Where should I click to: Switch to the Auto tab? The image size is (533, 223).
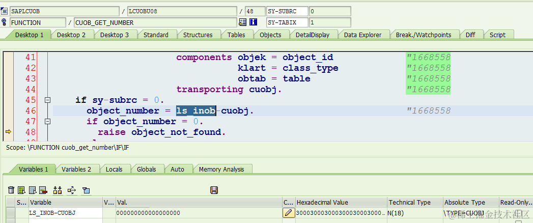pyautogui.click(x=178, y=169)
